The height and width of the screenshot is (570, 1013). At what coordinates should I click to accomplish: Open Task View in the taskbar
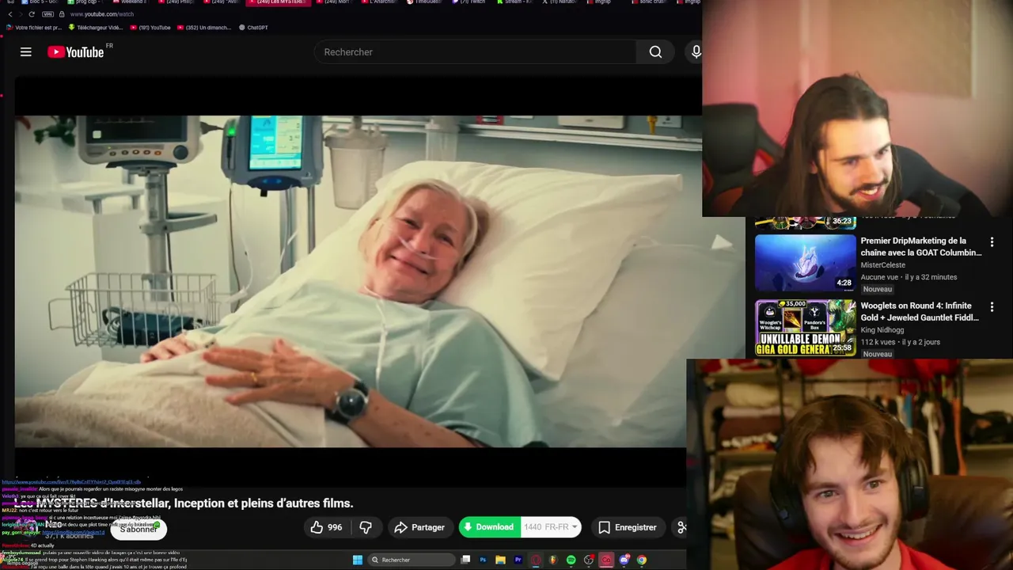coord(465,560)
